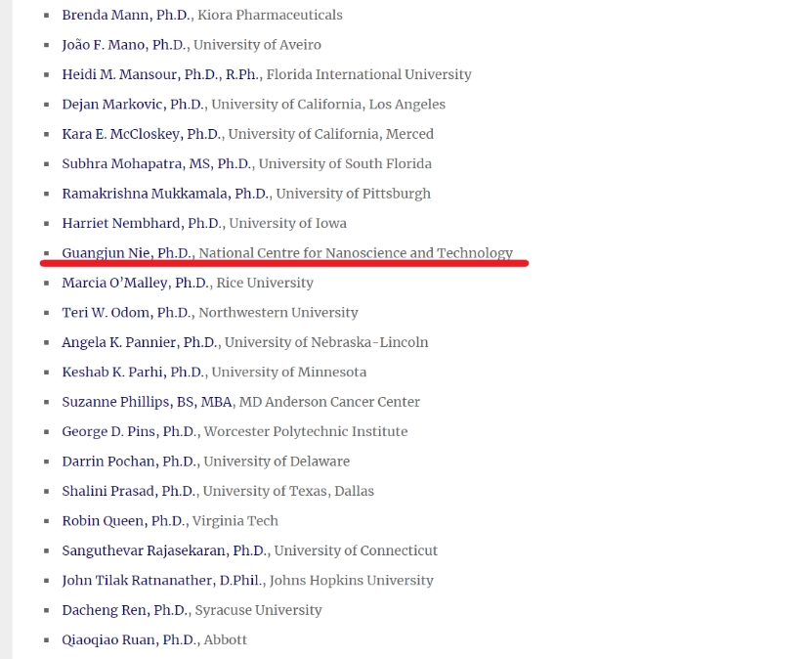Open Teri W. Odom's profile link

click(x=126, y=313)
